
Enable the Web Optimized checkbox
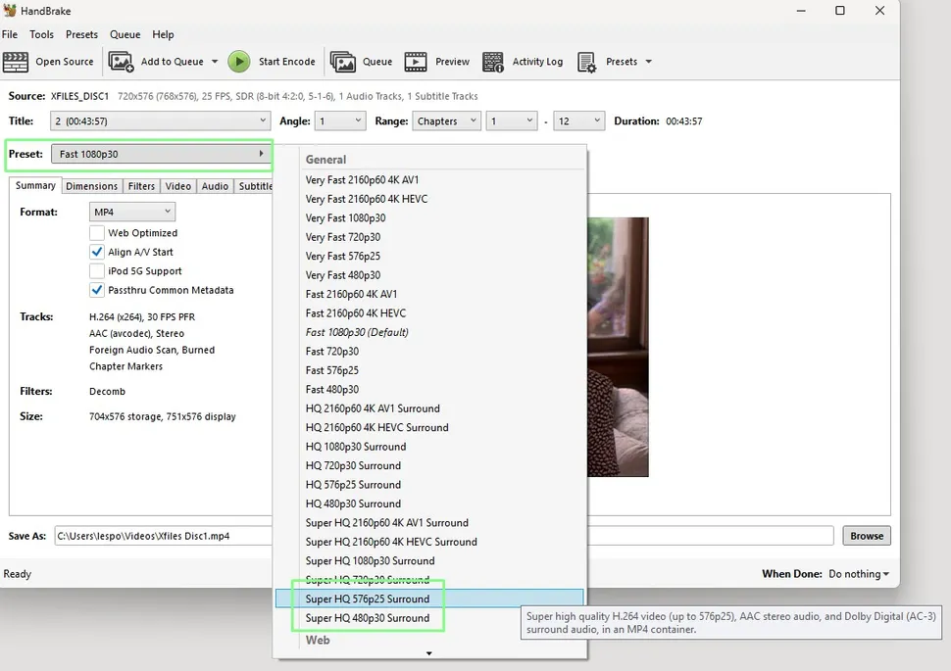pyautogui.click(x=97, y=233)
